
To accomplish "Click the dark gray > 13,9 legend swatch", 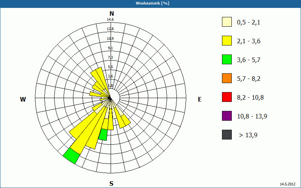I will click(x=227, y=135).
